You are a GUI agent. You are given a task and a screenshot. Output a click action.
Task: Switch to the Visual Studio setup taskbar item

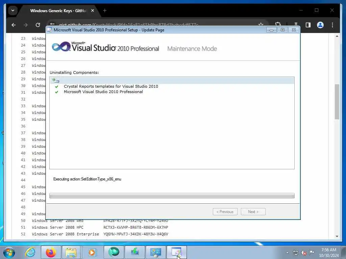(176, 252)
